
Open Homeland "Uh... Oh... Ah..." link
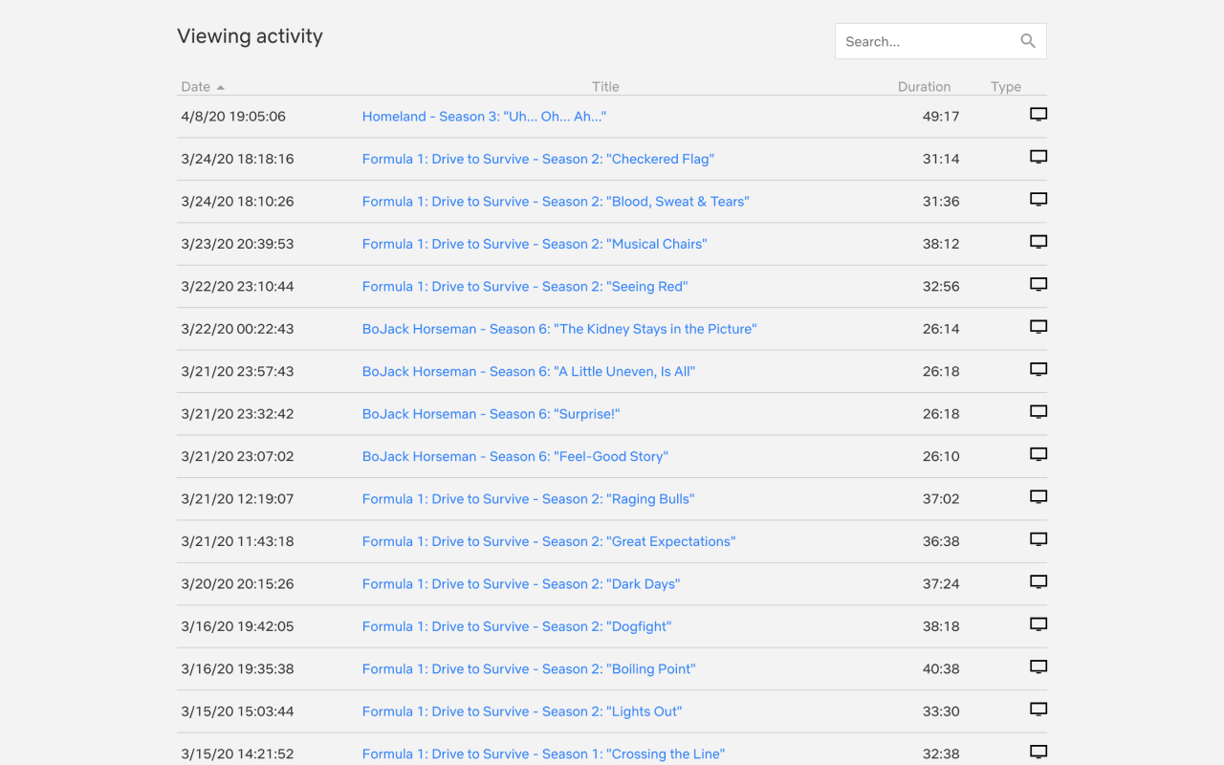[x=484, y=117]
